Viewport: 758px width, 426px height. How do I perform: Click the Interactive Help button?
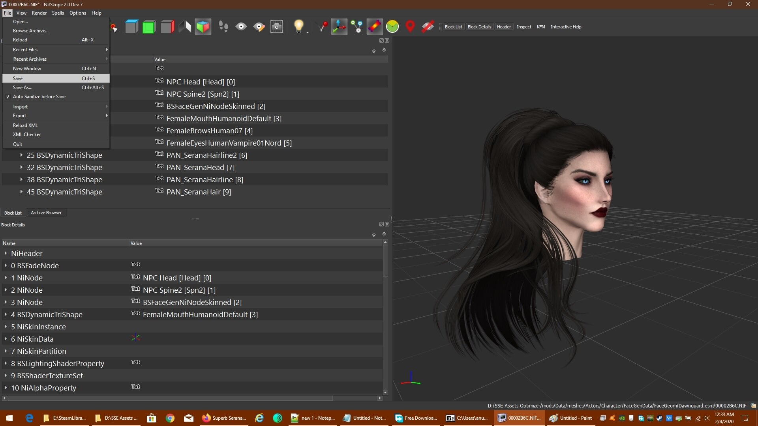pos(566,27)
